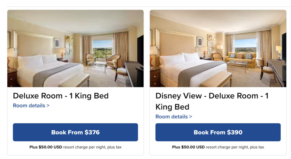Screen dimensions: 291x159
Task: Click the yellow sofa in the Disney View photo
Action: click(x=241, y=58)
